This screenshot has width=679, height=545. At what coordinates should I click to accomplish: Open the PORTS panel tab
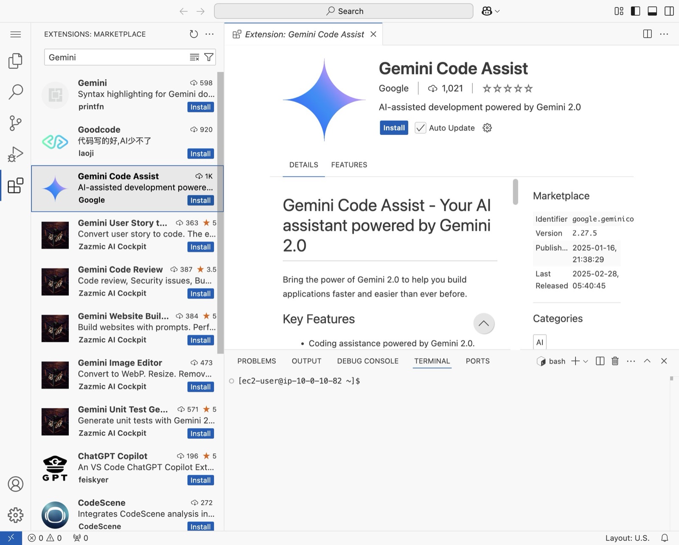pos(477,361)
